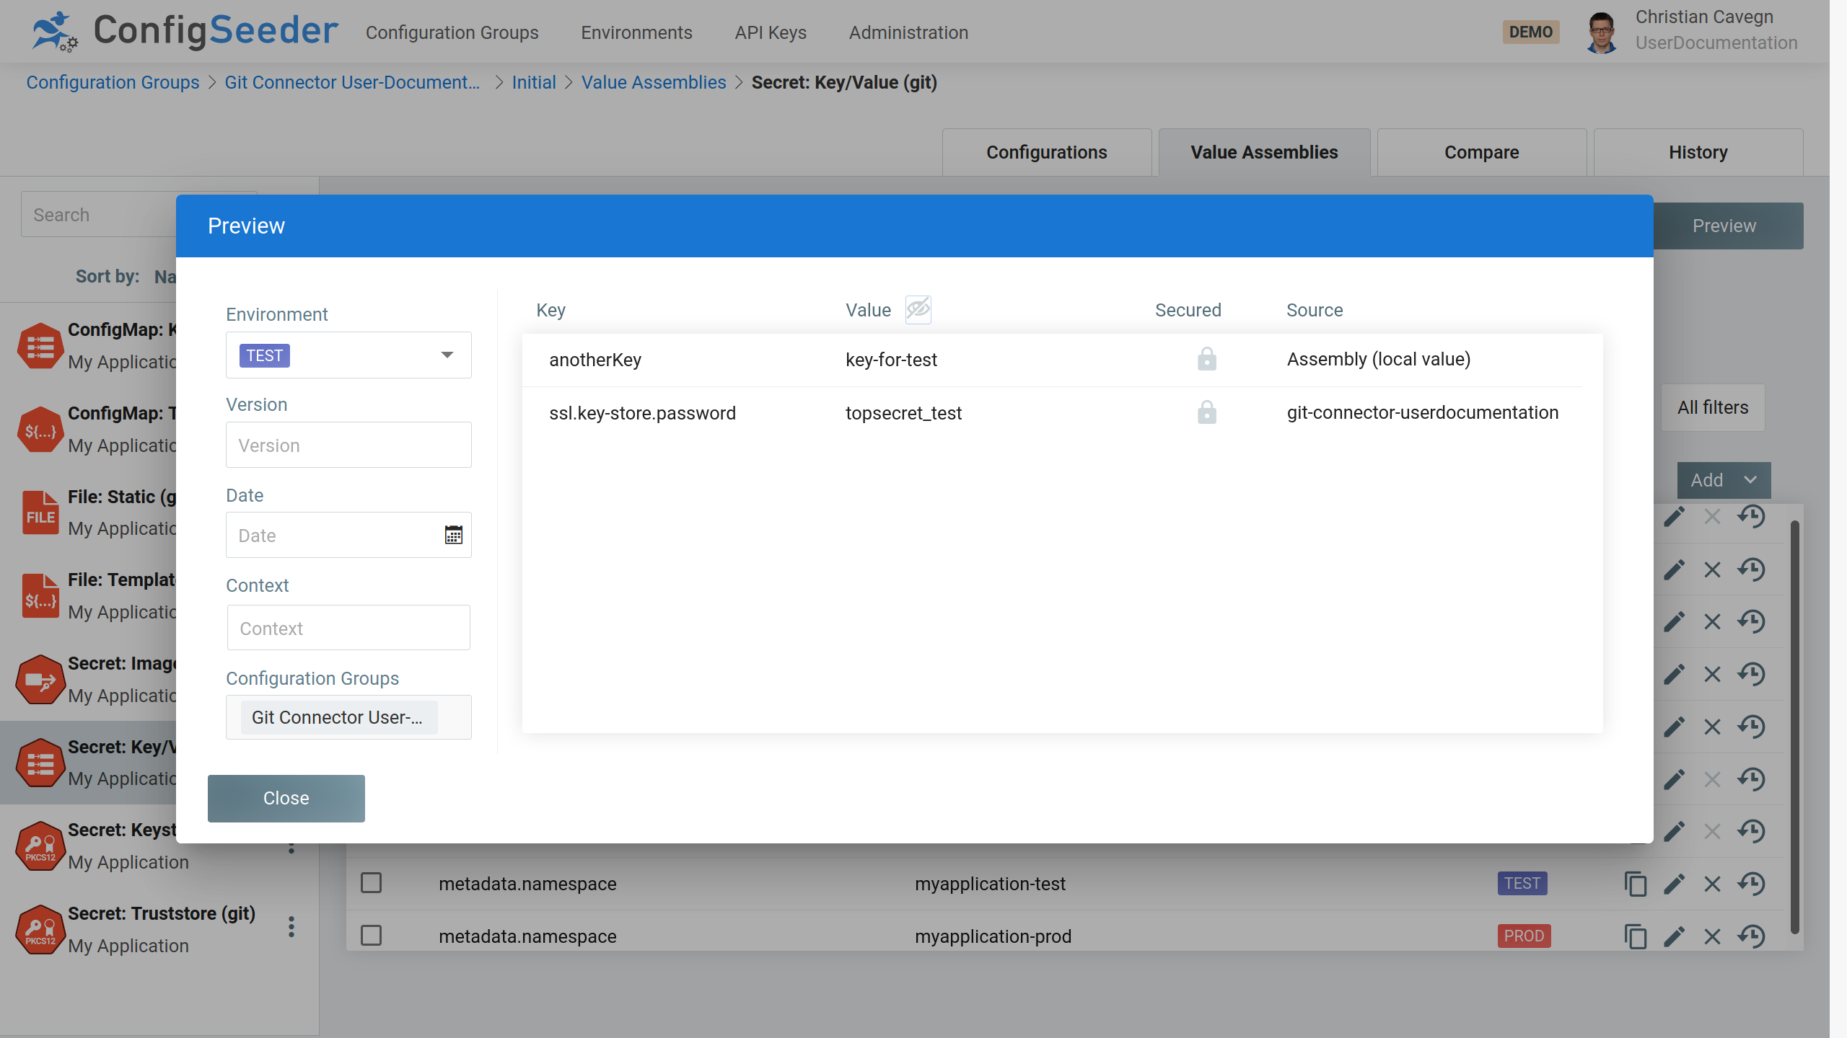
Task: Follow the Value Assemblies breadcrumb link
Action: (x=654, y=82)
